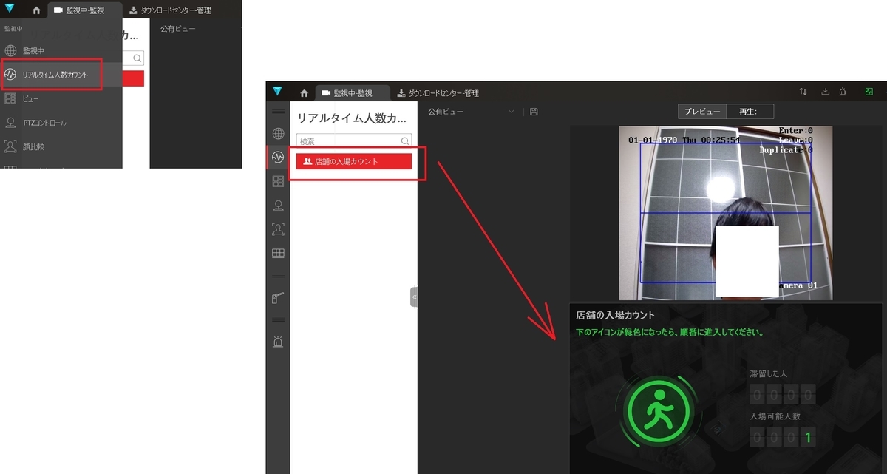This screenshot has width=887, height=474.
Task: Collapse the camera list panel with the chevron
Action: (x=415, y=297)
